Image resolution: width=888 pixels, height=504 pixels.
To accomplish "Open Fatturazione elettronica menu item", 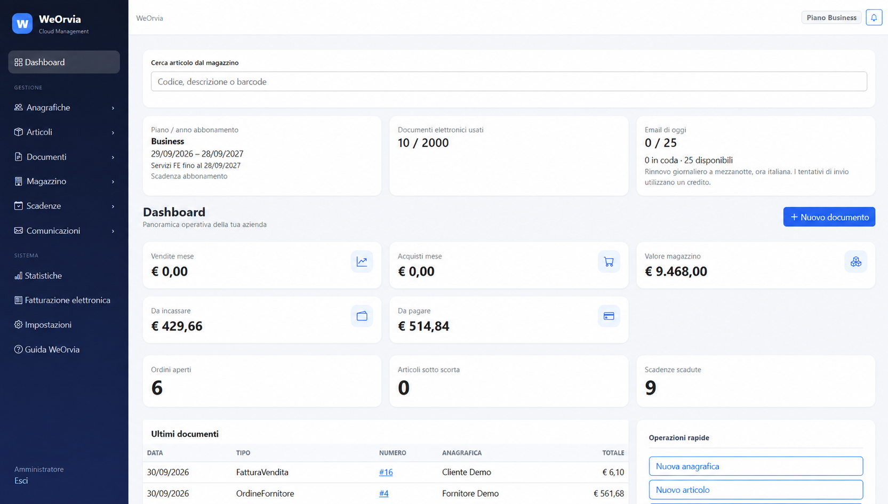I will pos(64,300).
